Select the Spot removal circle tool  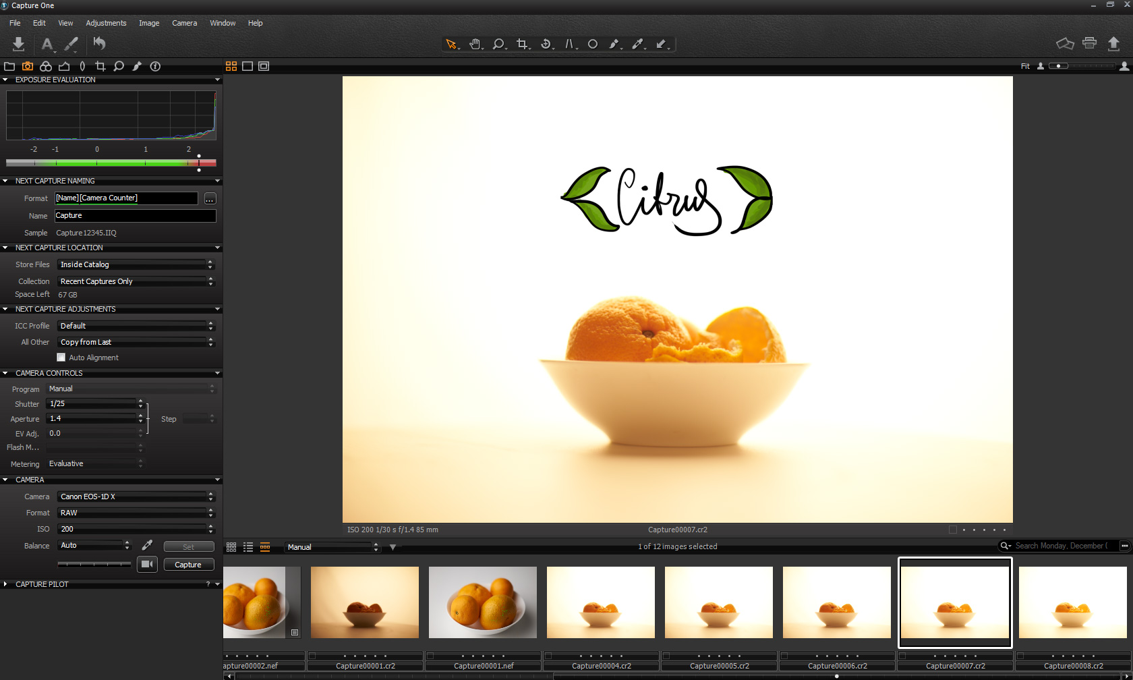coord(593,44)
